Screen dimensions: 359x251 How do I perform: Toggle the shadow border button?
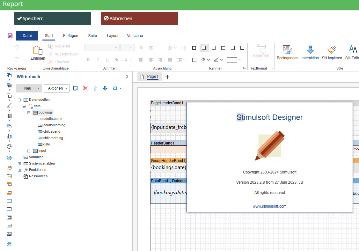point(194,60)
